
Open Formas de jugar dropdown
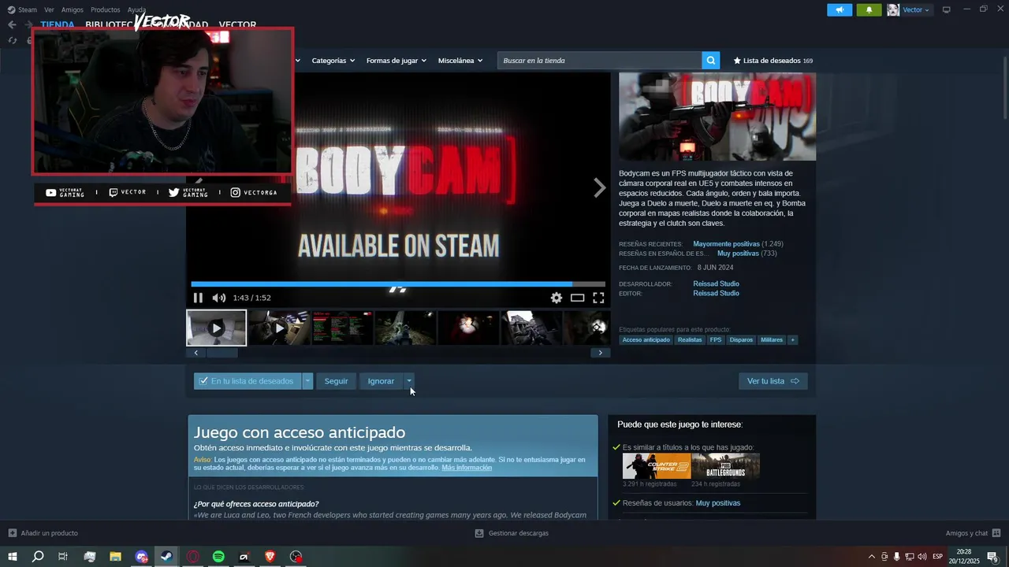point(396,61)
